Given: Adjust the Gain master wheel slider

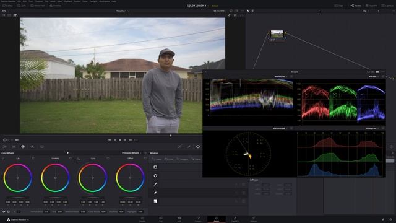Looking at the screenshot, I should [x=92, y=197].
